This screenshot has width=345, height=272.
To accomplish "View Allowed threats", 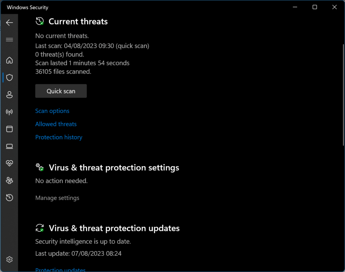I will (x=56, y=124).
